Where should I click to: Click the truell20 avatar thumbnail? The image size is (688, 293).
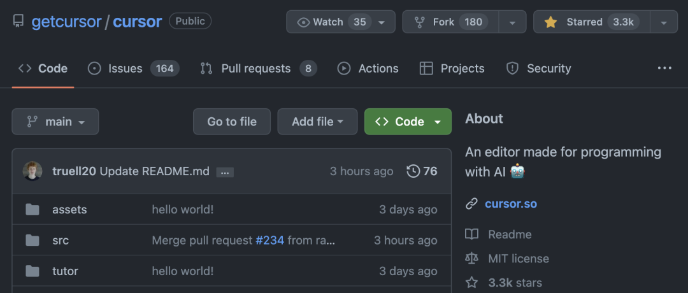[32, 171]
